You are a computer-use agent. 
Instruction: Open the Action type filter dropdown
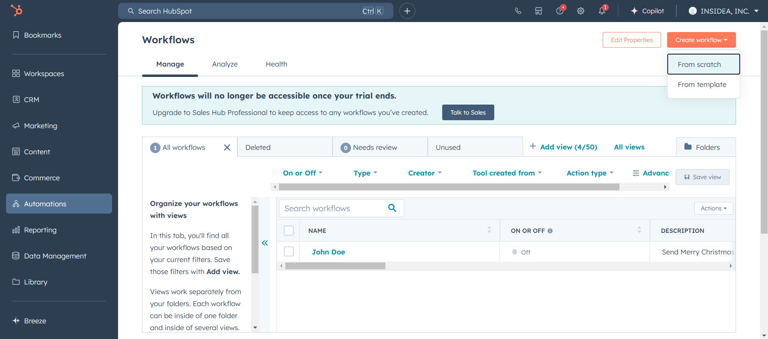(590, 173)
